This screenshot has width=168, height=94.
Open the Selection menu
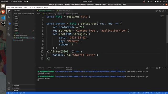[19, 8]
